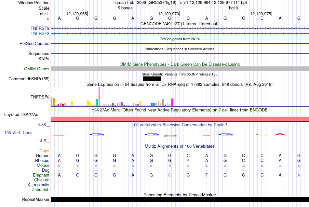Click Short Genetic Variants from dbSNP title

180,74
